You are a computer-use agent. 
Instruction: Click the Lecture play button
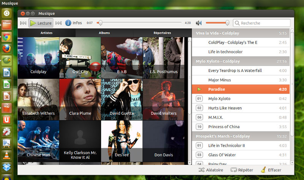coord(41,23)
